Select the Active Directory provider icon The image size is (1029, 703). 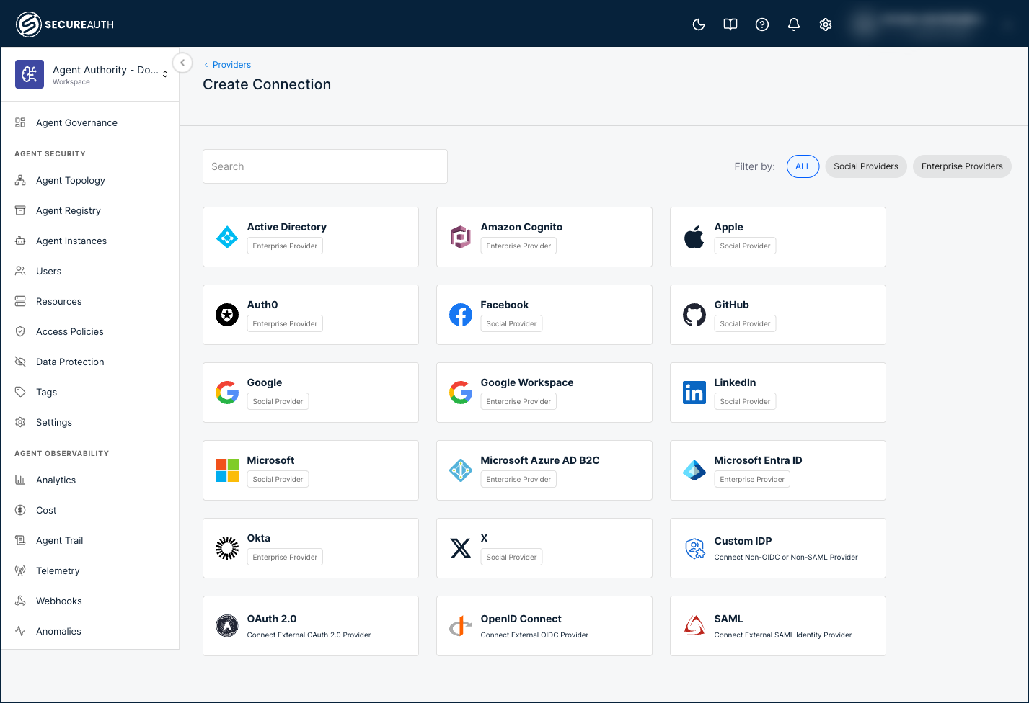[x=227, y=237]
